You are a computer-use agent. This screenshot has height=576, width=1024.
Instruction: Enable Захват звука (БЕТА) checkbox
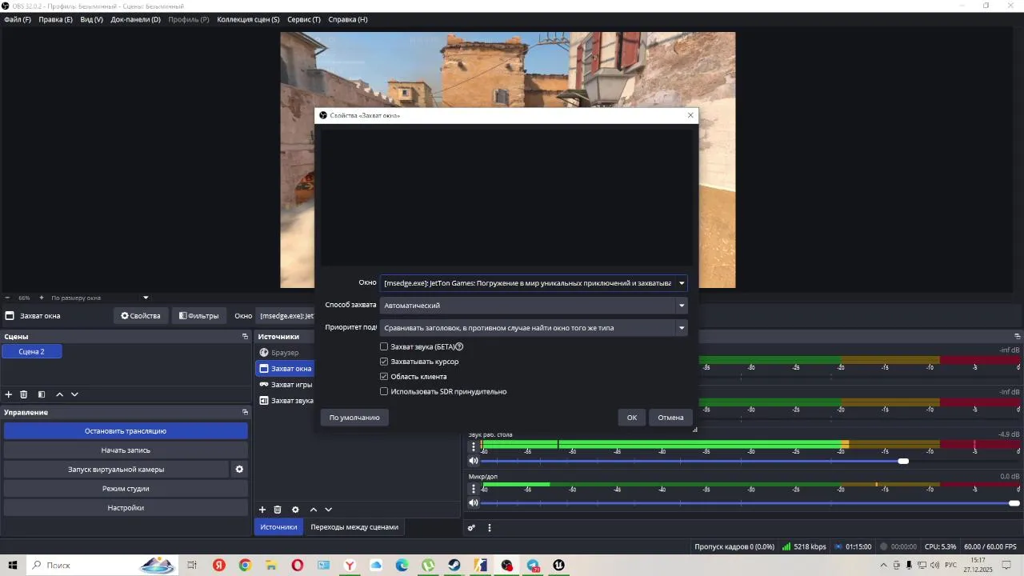[x=384, y=346]
